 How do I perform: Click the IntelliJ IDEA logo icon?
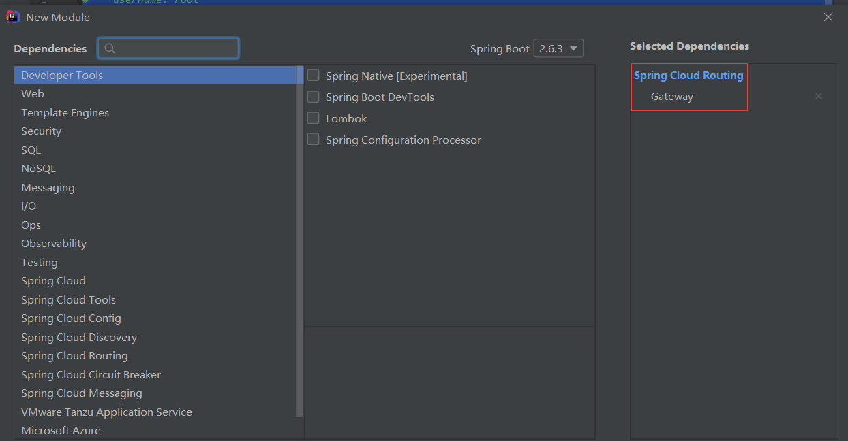(x=12, y=17)
